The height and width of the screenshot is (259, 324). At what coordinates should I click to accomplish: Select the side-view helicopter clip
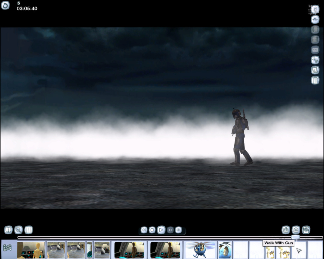pos(225,250)
